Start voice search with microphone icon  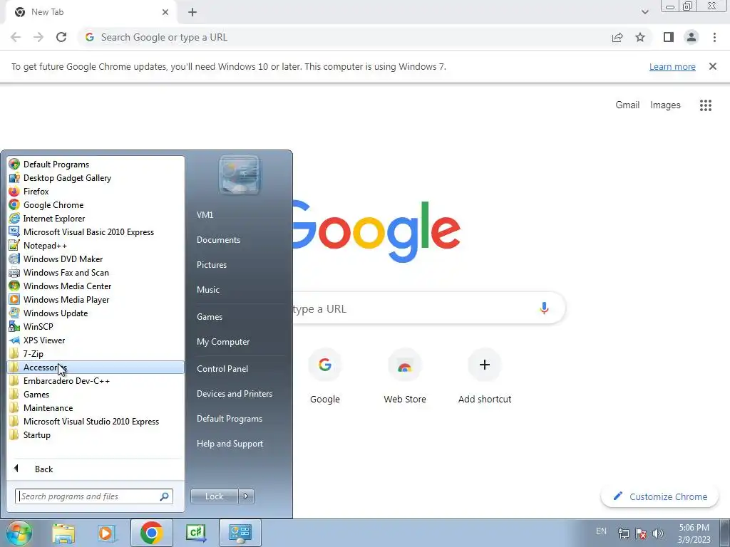pos(544,308)
